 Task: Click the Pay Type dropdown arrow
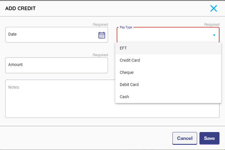click(x=214, y=35)
